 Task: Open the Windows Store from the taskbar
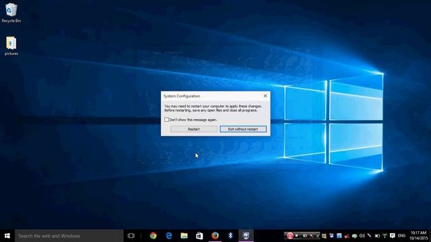coord(199,236)
